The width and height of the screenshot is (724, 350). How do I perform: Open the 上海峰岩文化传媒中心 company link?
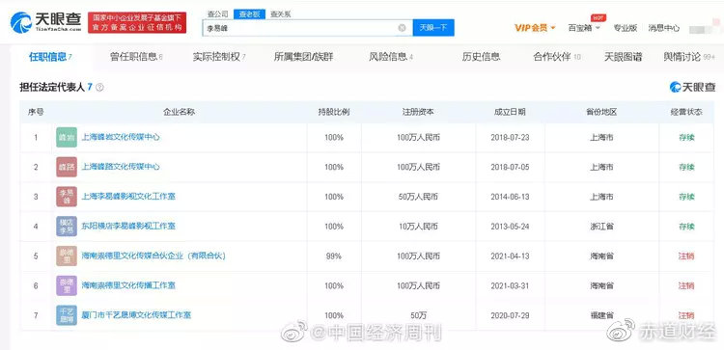click(121, 138)
